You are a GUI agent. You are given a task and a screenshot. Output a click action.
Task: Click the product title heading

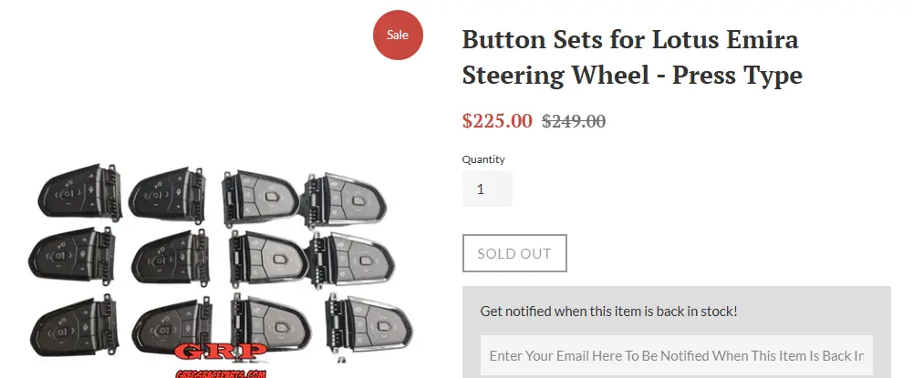[x=631, y=56]
